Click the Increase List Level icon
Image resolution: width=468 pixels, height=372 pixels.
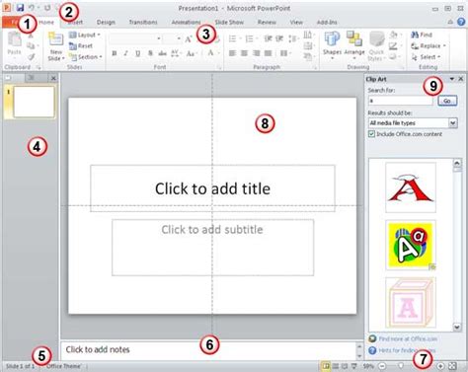coord(279,38)
